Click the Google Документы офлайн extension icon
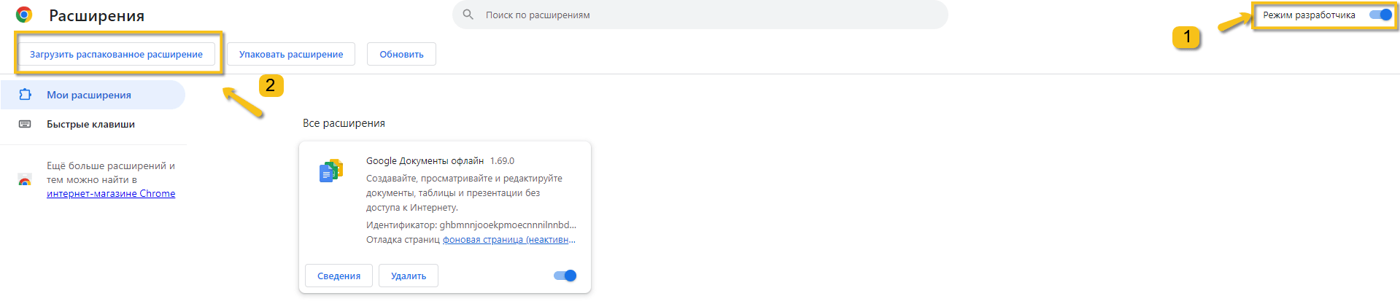The width and height of the screenshot is (1400, 304). [331, 171]
